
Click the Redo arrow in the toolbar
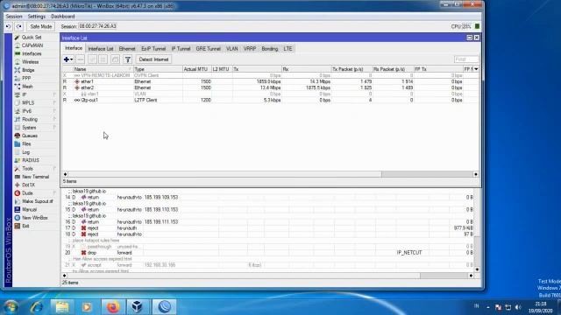pos(19,26)
